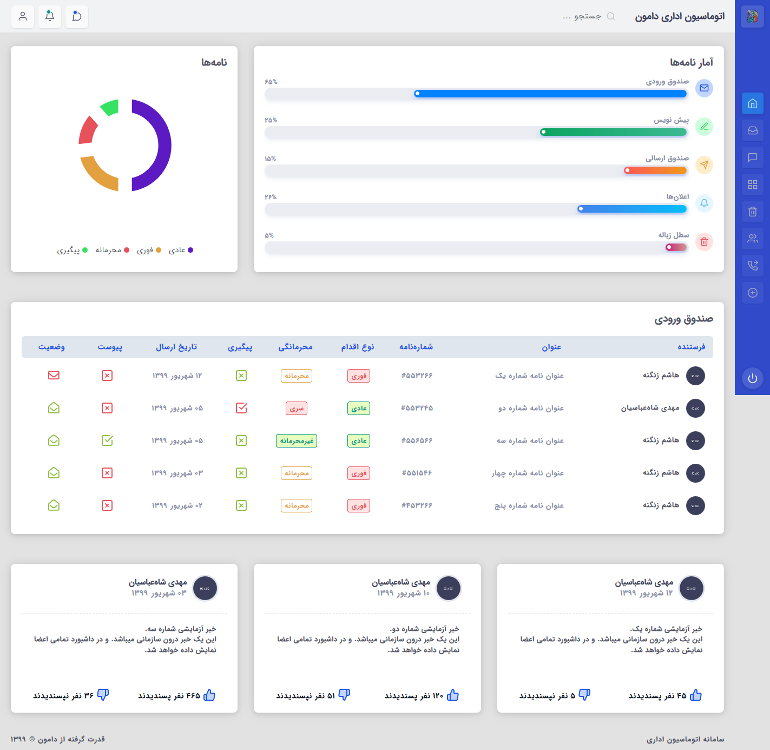Click the follow-up X box for letter #553266
The height and width of the screenshot is (750, 770).
click(241, 376)
